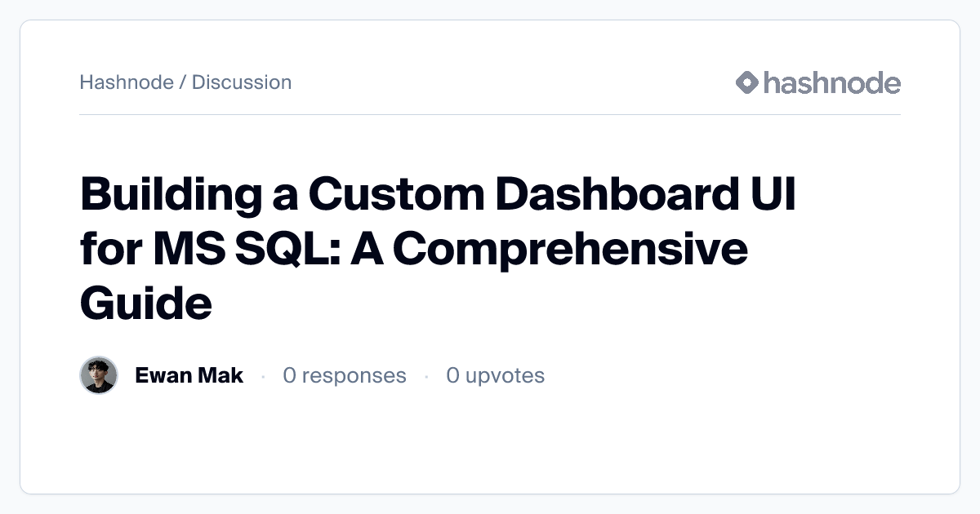Viewport: 980px width, 514px height.
Task: Click the slash separator in the breadcrumb
Action: 183,82
